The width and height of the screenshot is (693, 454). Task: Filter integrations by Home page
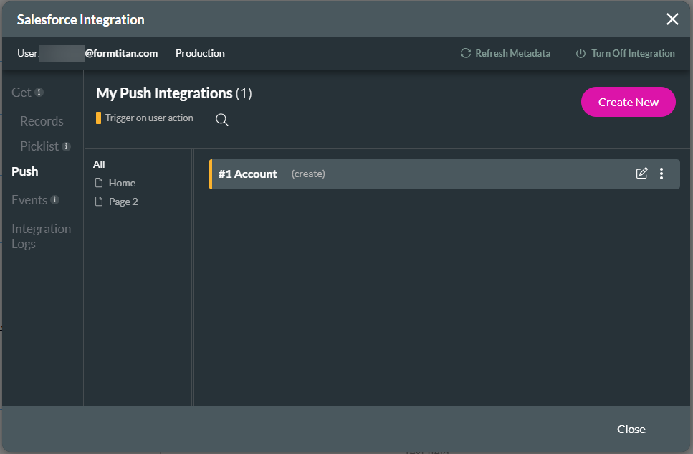(122, 183)
